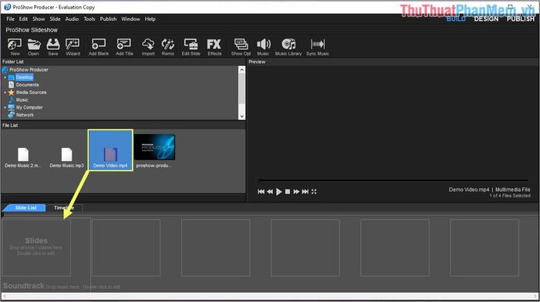Click the Import toolbar icon
The height and width of the screenshot is (302, 540).
tap(148, 47)
